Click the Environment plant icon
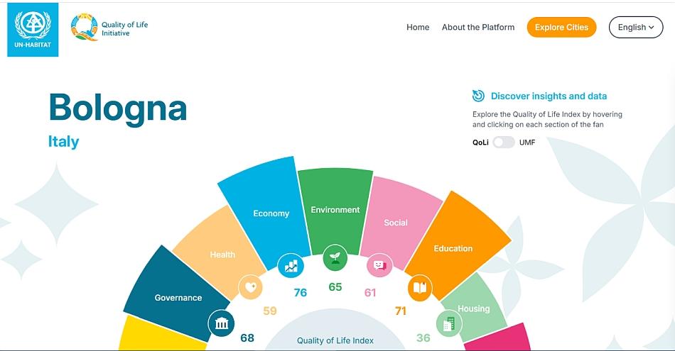The width and height of the screenshot is (675, 351). pyautogui.click(x=335, y=257)
